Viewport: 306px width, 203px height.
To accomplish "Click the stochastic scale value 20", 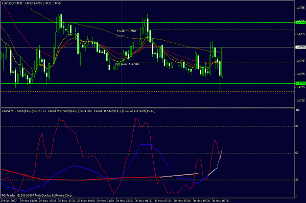I will click(x=297, y=180).
